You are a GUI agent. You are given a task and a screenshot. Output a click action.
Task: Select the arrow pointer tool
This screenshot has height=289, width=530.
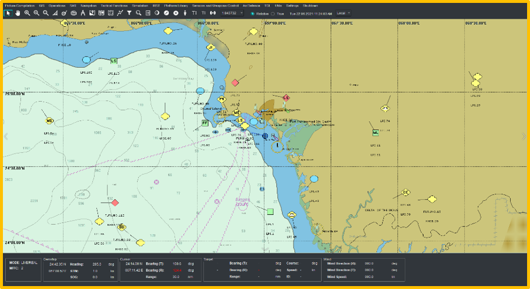pos(8,13)
